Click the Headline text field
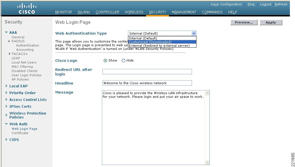The image size is (295, 167). click(147, 83)
